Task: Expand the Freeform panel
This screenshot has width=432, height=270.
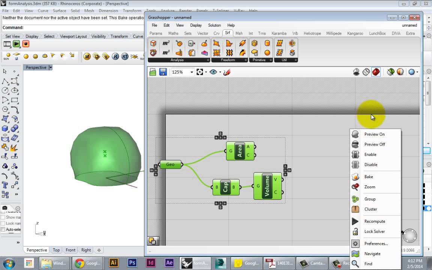Action: [x=246, y=60]
